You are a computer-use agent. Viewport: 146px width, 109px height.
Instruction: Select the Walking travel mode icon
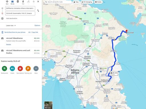click(x=23, y=1)
